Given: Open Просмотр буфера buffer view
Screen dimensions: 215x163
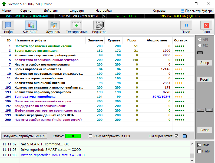Looking at the screenshot, I should pyautogui.click(x=197, y=11).
